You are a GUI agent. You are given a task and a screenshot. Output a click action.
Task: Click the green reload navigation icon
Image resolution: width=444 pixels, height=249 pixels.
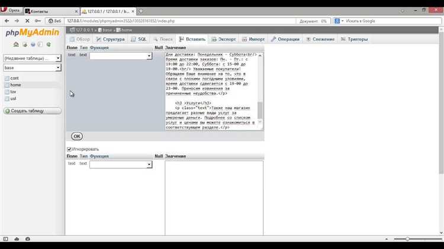pyautogui.click(x=49, y=44)
